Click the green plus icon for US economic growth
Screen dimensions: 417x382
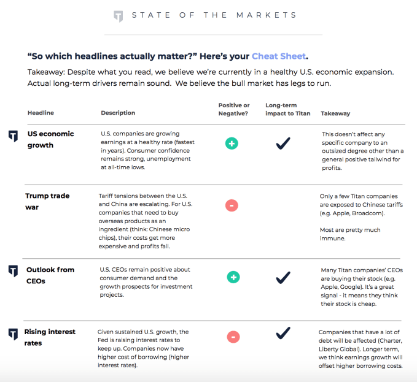[x=232, y=143]
